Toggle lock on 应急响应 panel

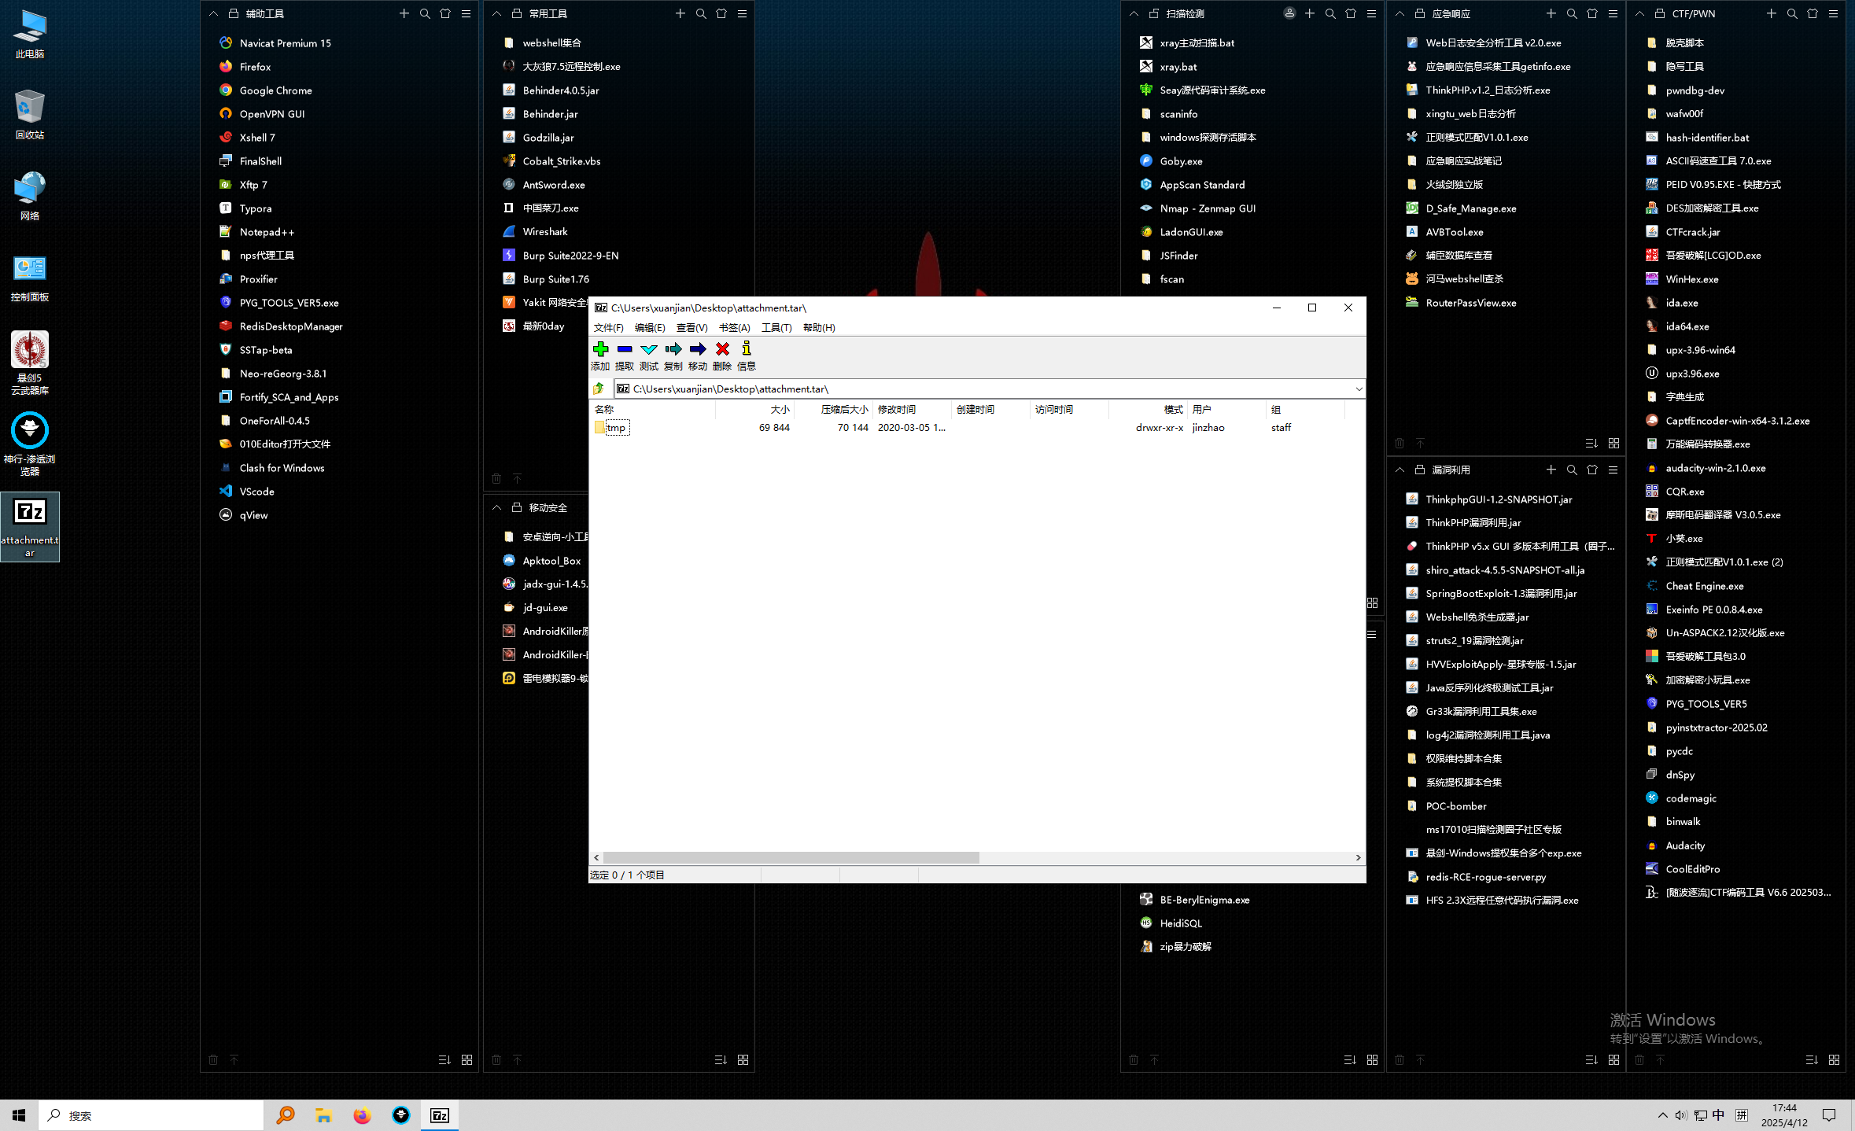click(1419, 13)
